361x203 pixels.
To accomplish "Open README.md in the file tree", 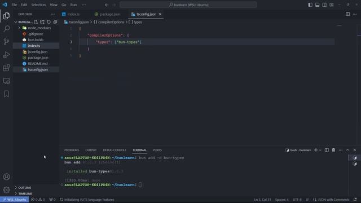I will [36, 64].
